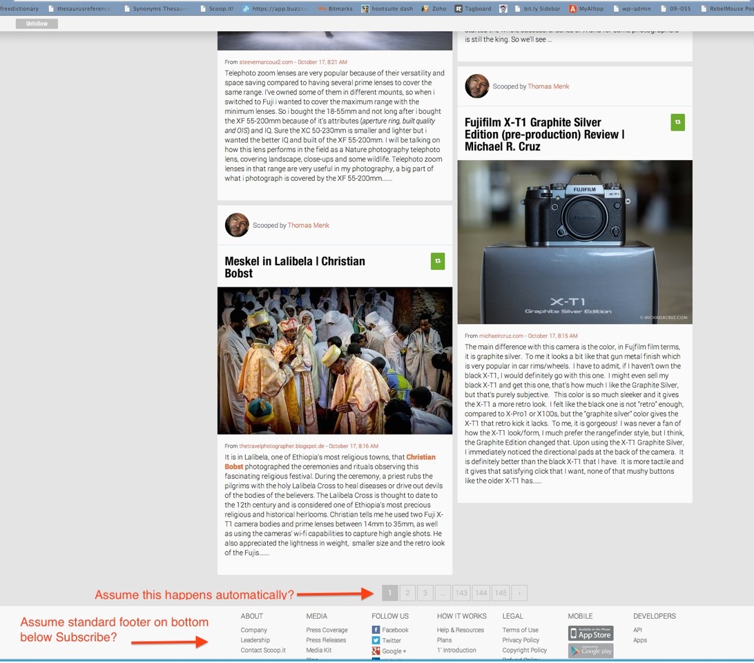This screenshot has width=754, height=663.
Task: Click Thomas Menk name above Fujifilm X-T1 post
Action: tap(548, 86)
